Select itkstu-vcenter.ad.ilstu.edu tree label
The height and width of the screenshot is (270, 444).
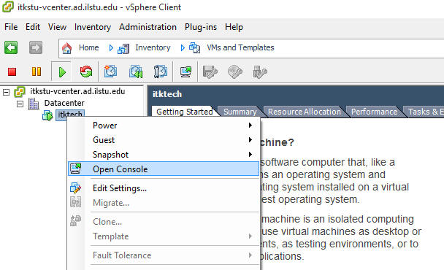(77, 91)
